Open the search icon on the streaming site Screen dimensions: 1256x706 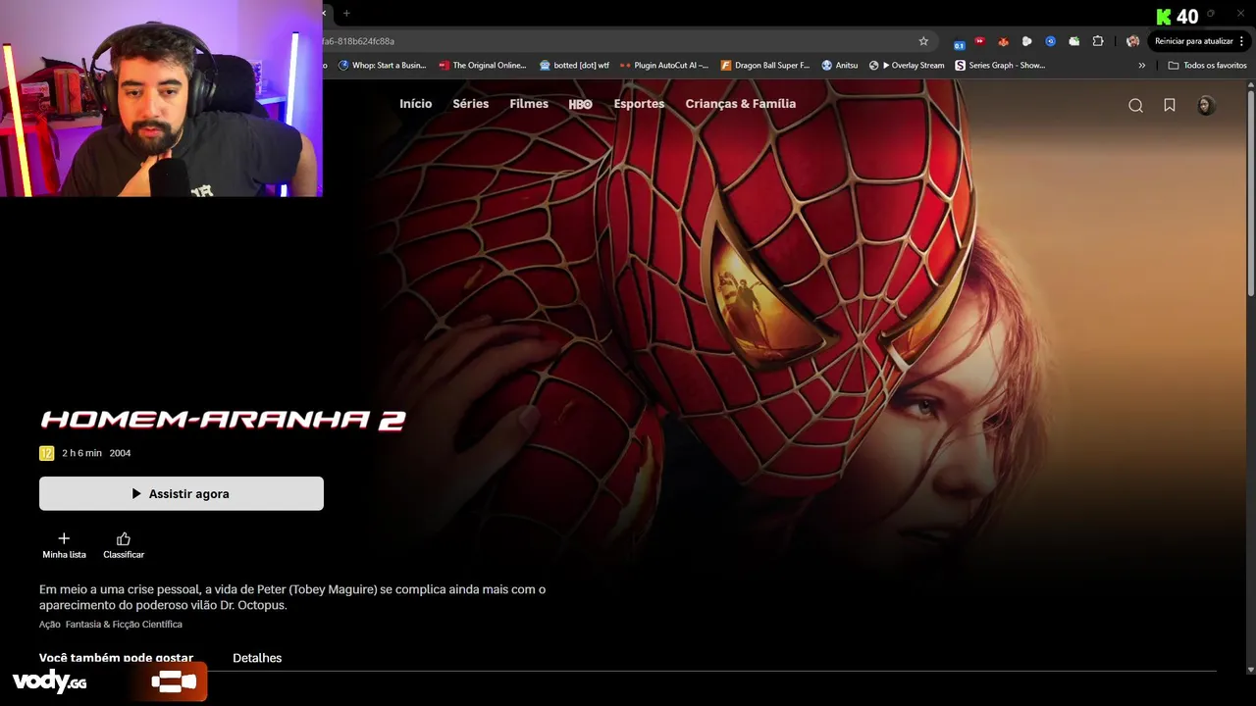1135,106
